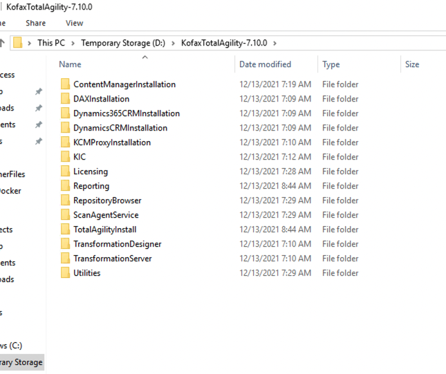
Task: Select Licensing folder name
Action: point(91,171)
